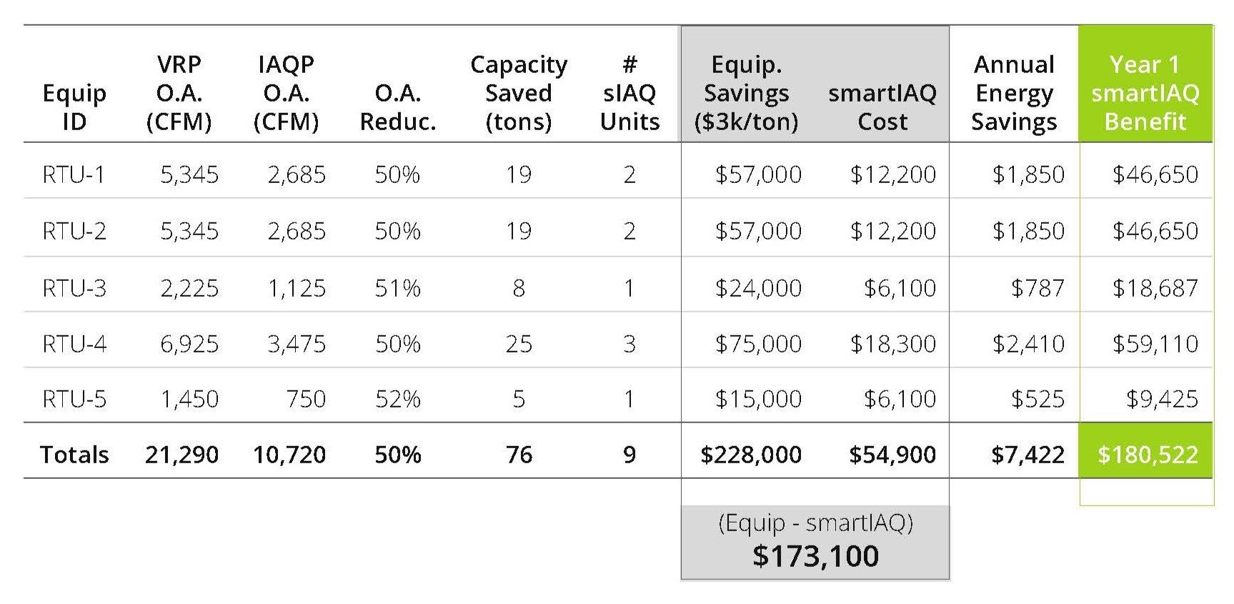Select the total energy savings $7,422
1234x604 pixels.
click(x=1027, y=455)
